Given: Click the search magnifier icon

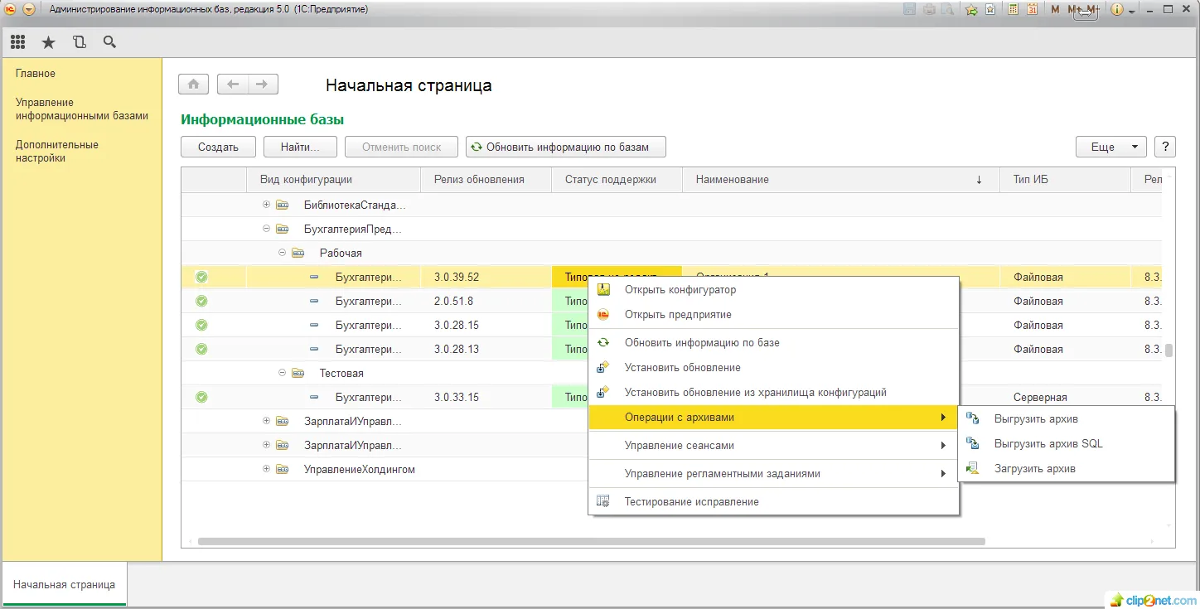Looking at the screenshot, I should coord(109,42).
